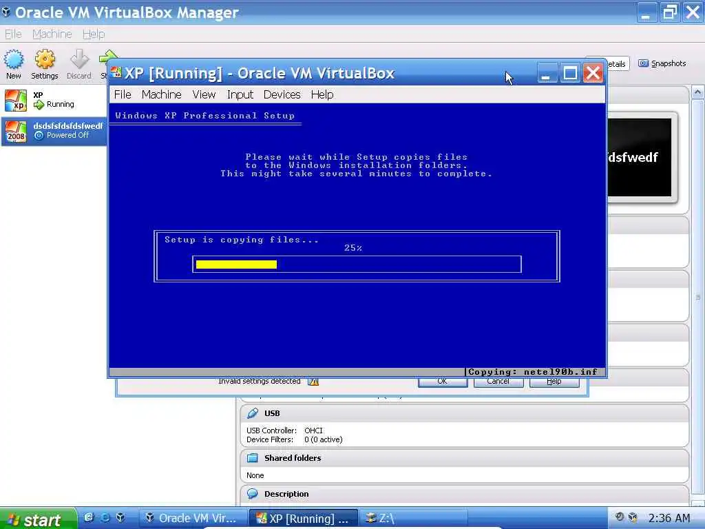Click the Discard toolbar arrow icon
705x529 pixels.
[79, 59]
